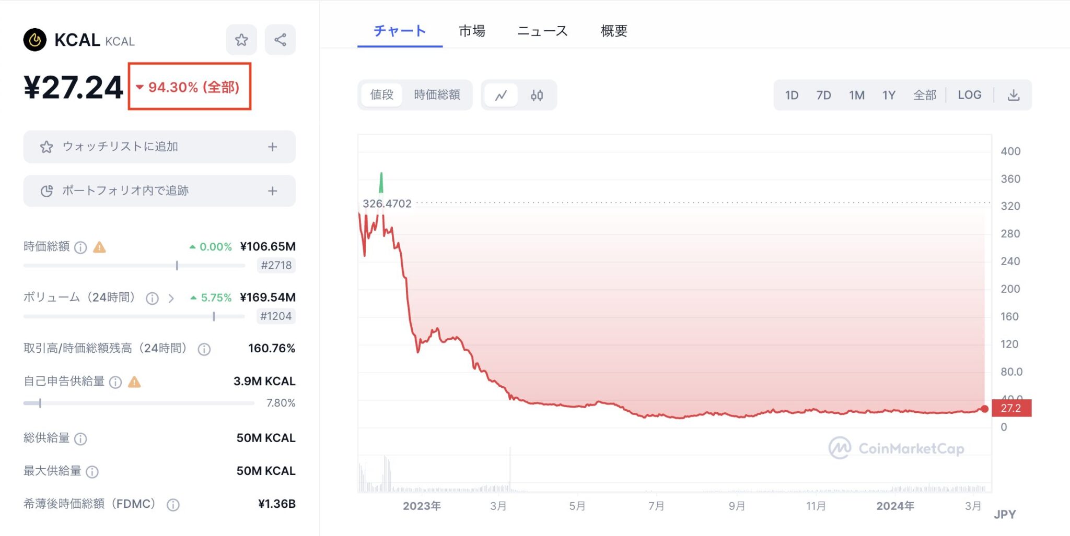
Task: Click the CoinMarketCap watermark logo
Action: click(x=841, y=447)
